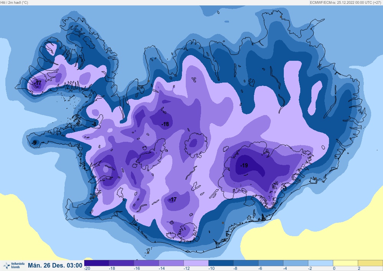Click the gray station dot near Reykjavík coast
The height and width of the screenshot is (271, 383).
pyautogui.click(x=95, y=196)
